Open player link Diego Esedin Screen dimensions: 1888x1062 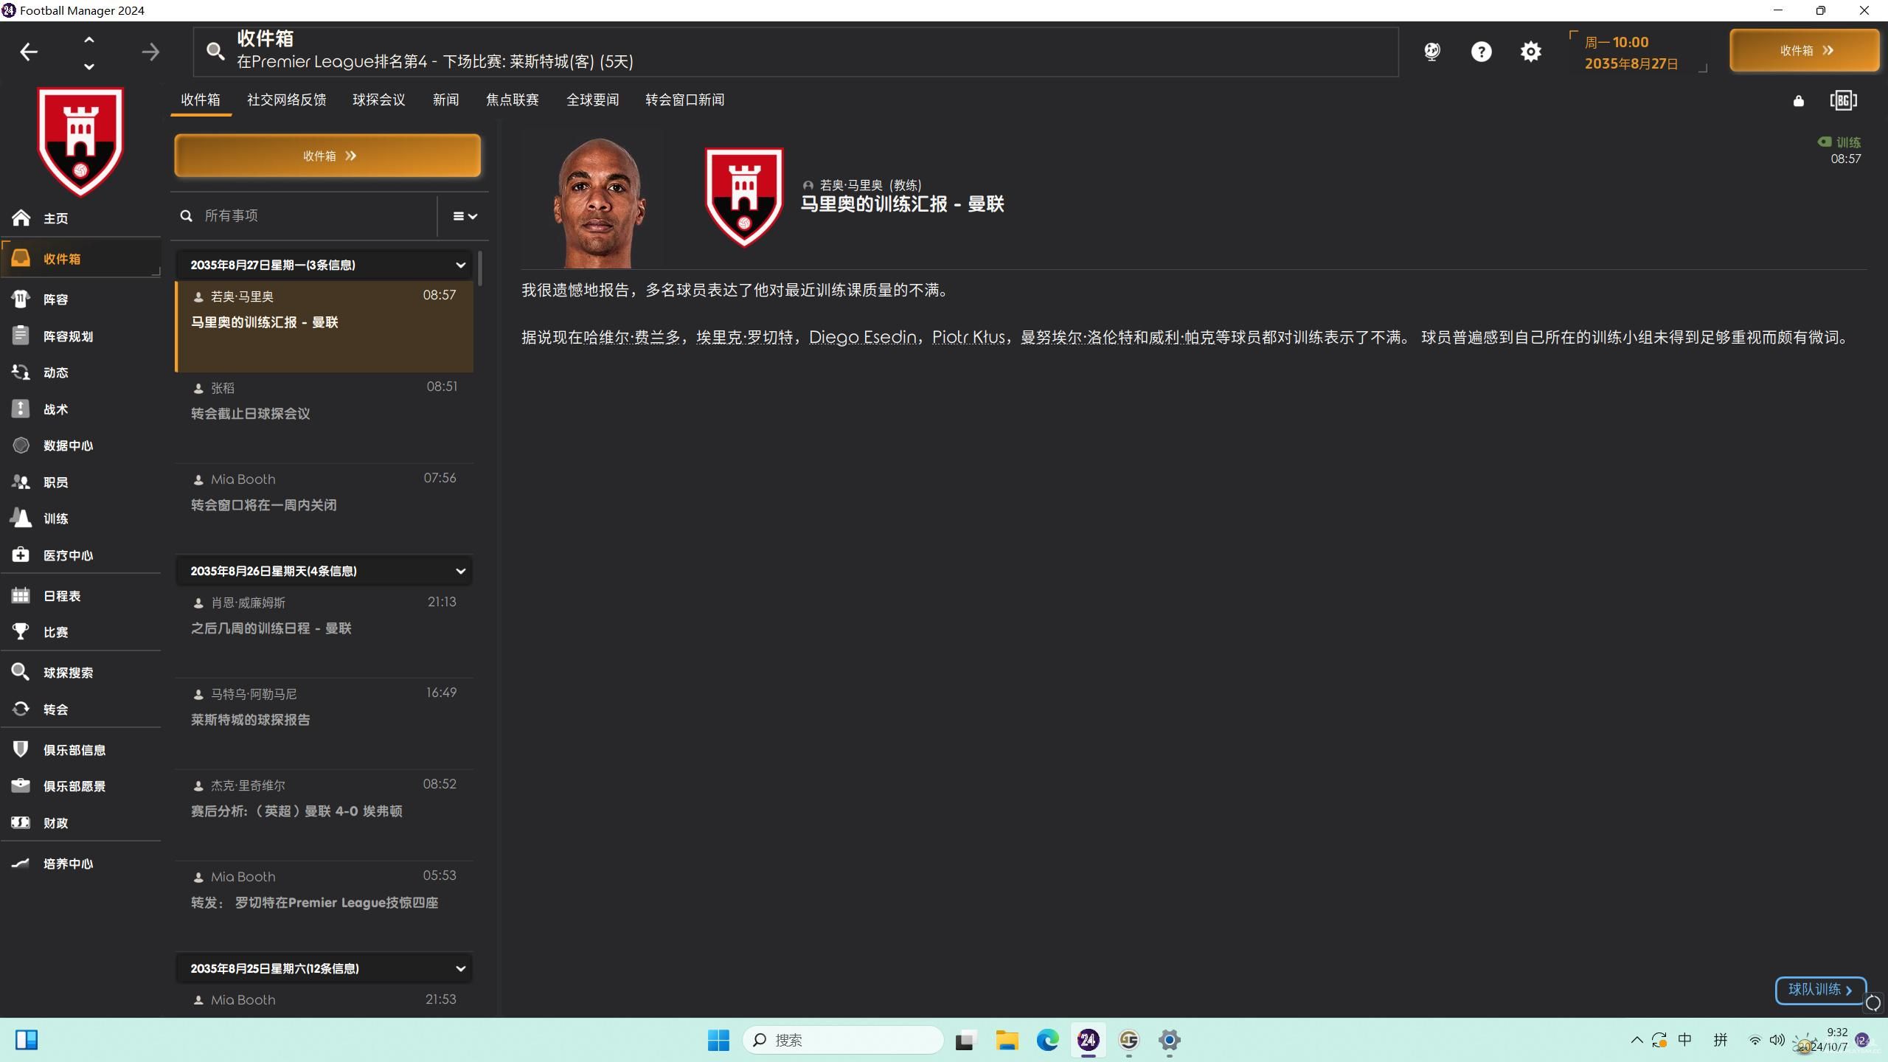point(862,337)
